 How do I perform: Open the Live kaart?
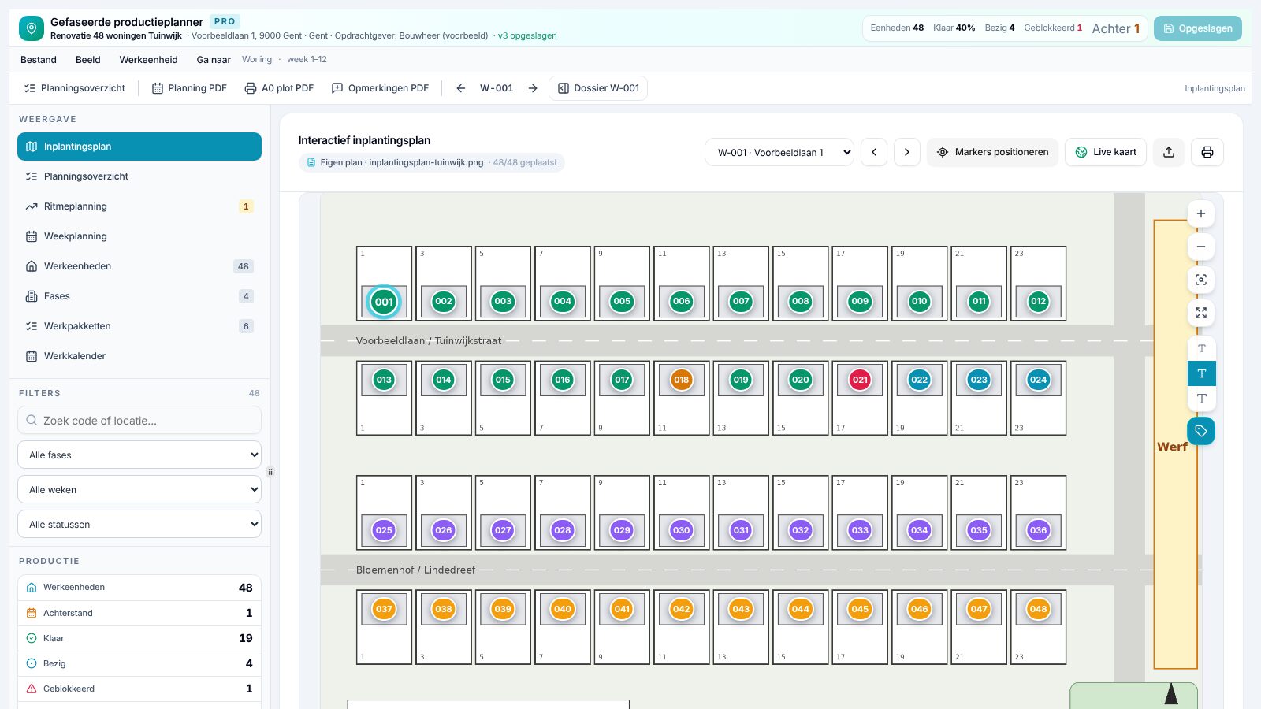(1106, 152)
